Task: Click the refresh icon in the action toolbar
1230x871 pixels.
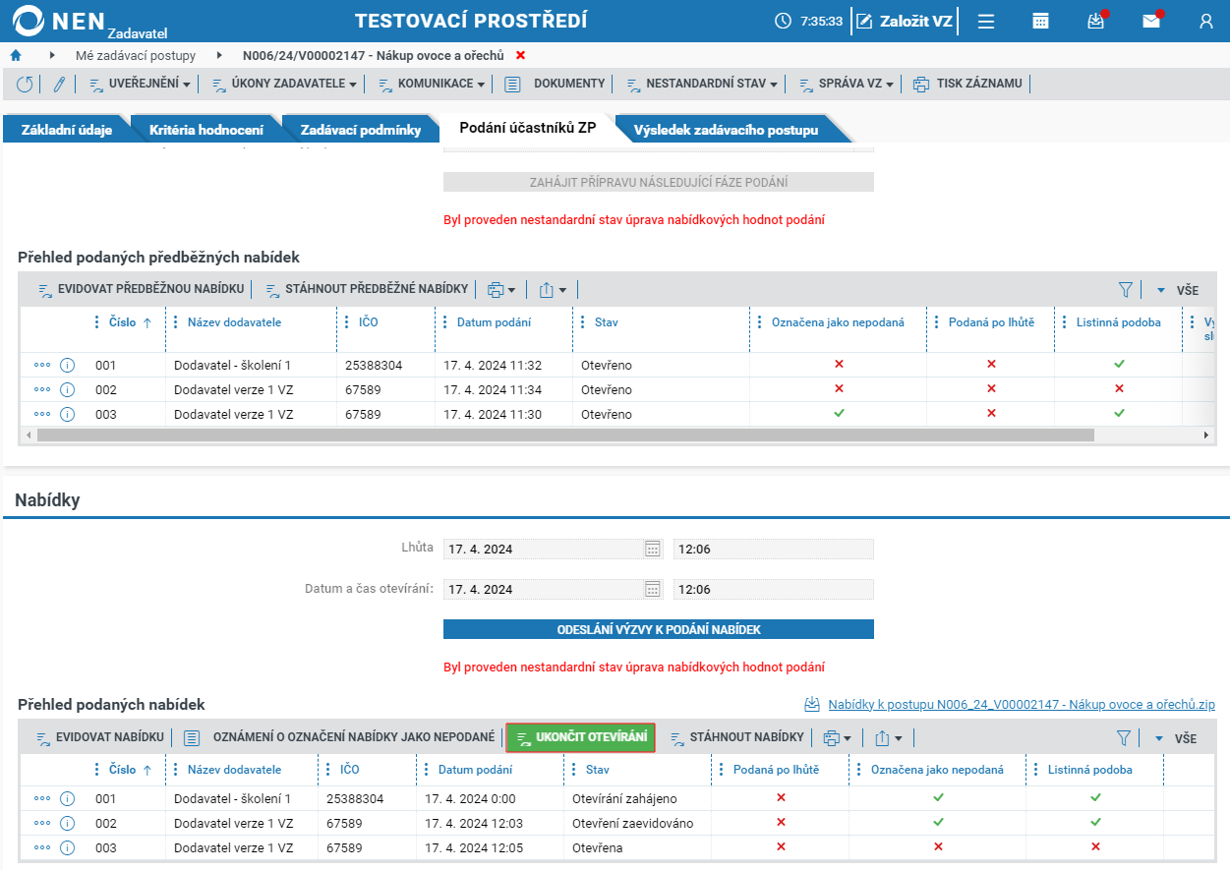Action: point(25,84)
